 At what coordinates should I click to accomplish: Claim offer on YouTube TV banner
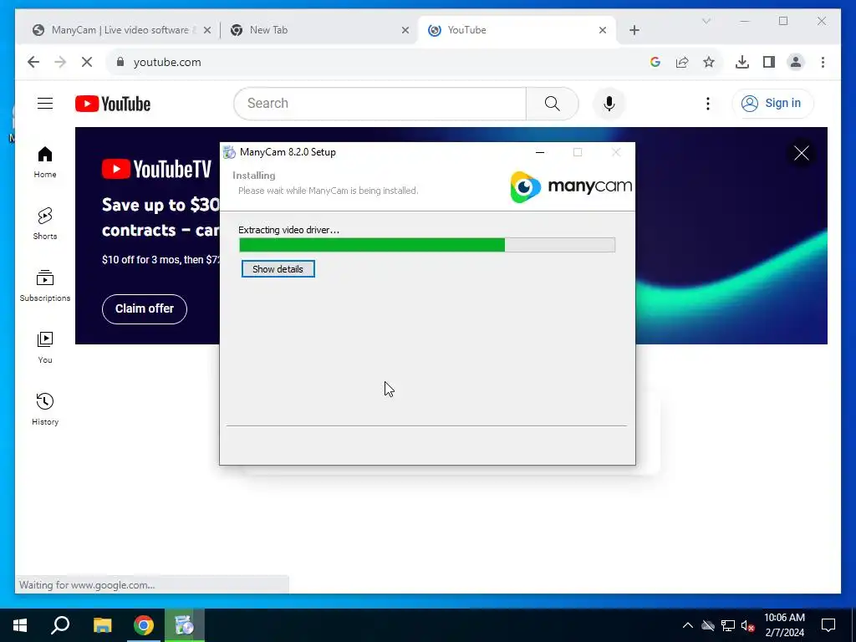(x=144, y=309)
